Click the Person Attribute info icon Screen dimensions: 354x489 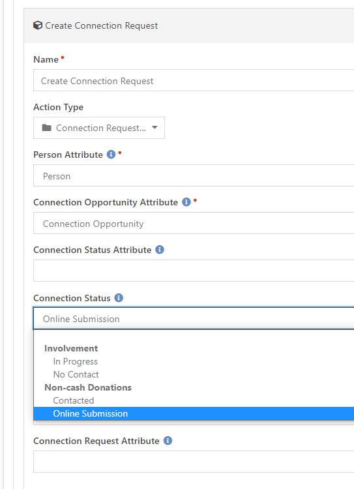click(111, 155)
